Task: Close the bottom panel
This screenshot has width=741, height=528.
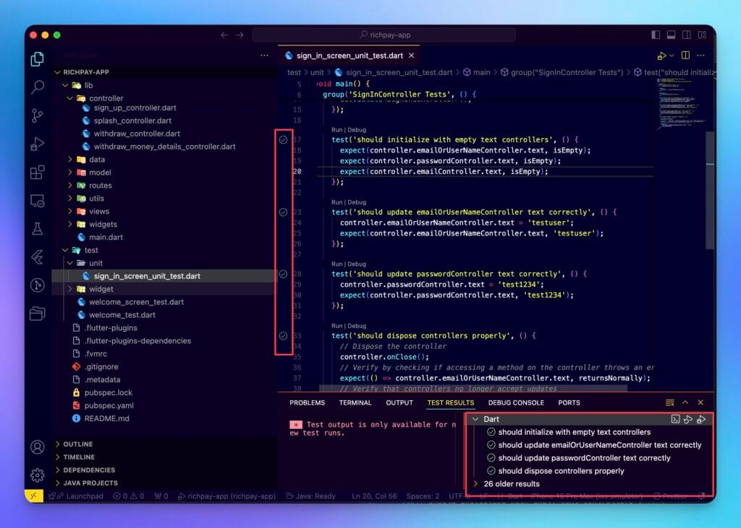Action: pos(700,402)
